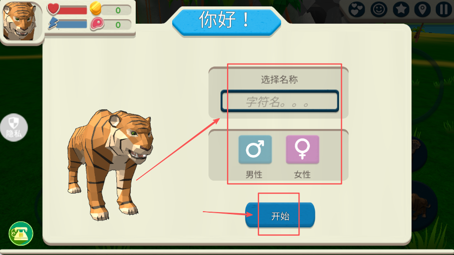This screenshot has width=454, height=255.
Task: Click the tiger portrait avatar
Action: pos(21,21)
